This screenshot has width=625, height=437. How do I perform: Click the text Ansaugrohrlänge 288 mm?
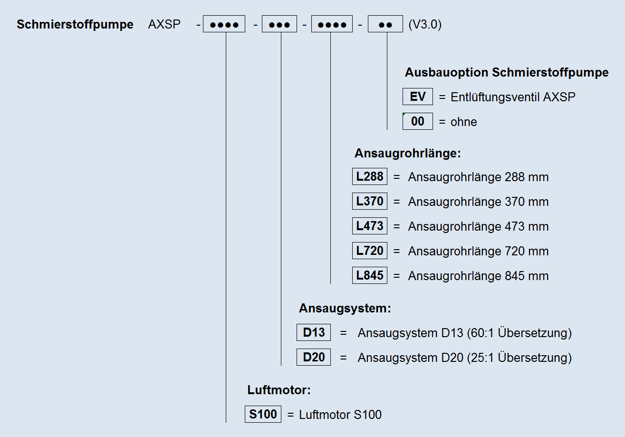[x=478, y=177]
